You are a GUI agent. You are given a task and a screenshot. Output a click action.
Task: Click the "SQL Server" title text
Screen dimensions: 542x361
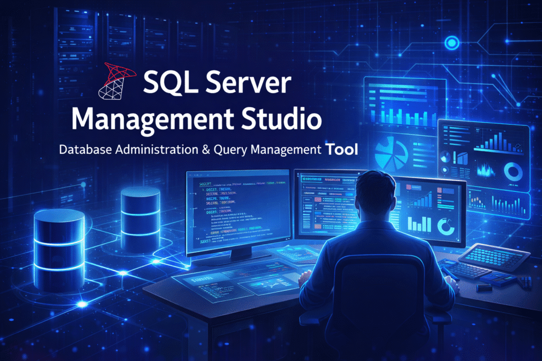[217, 85]
